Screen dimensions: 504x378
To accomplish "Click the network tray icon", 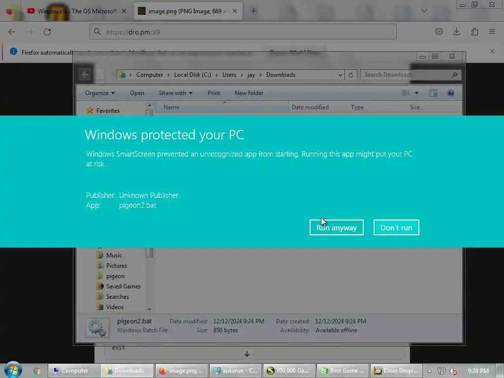I will (441, 371).
